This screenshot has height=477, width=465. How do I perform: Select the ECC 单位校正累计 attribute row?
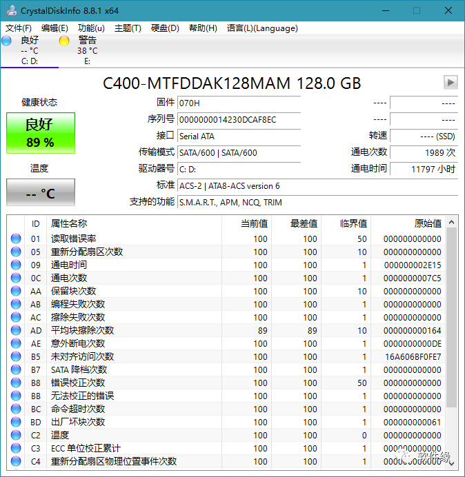[226, 448]
